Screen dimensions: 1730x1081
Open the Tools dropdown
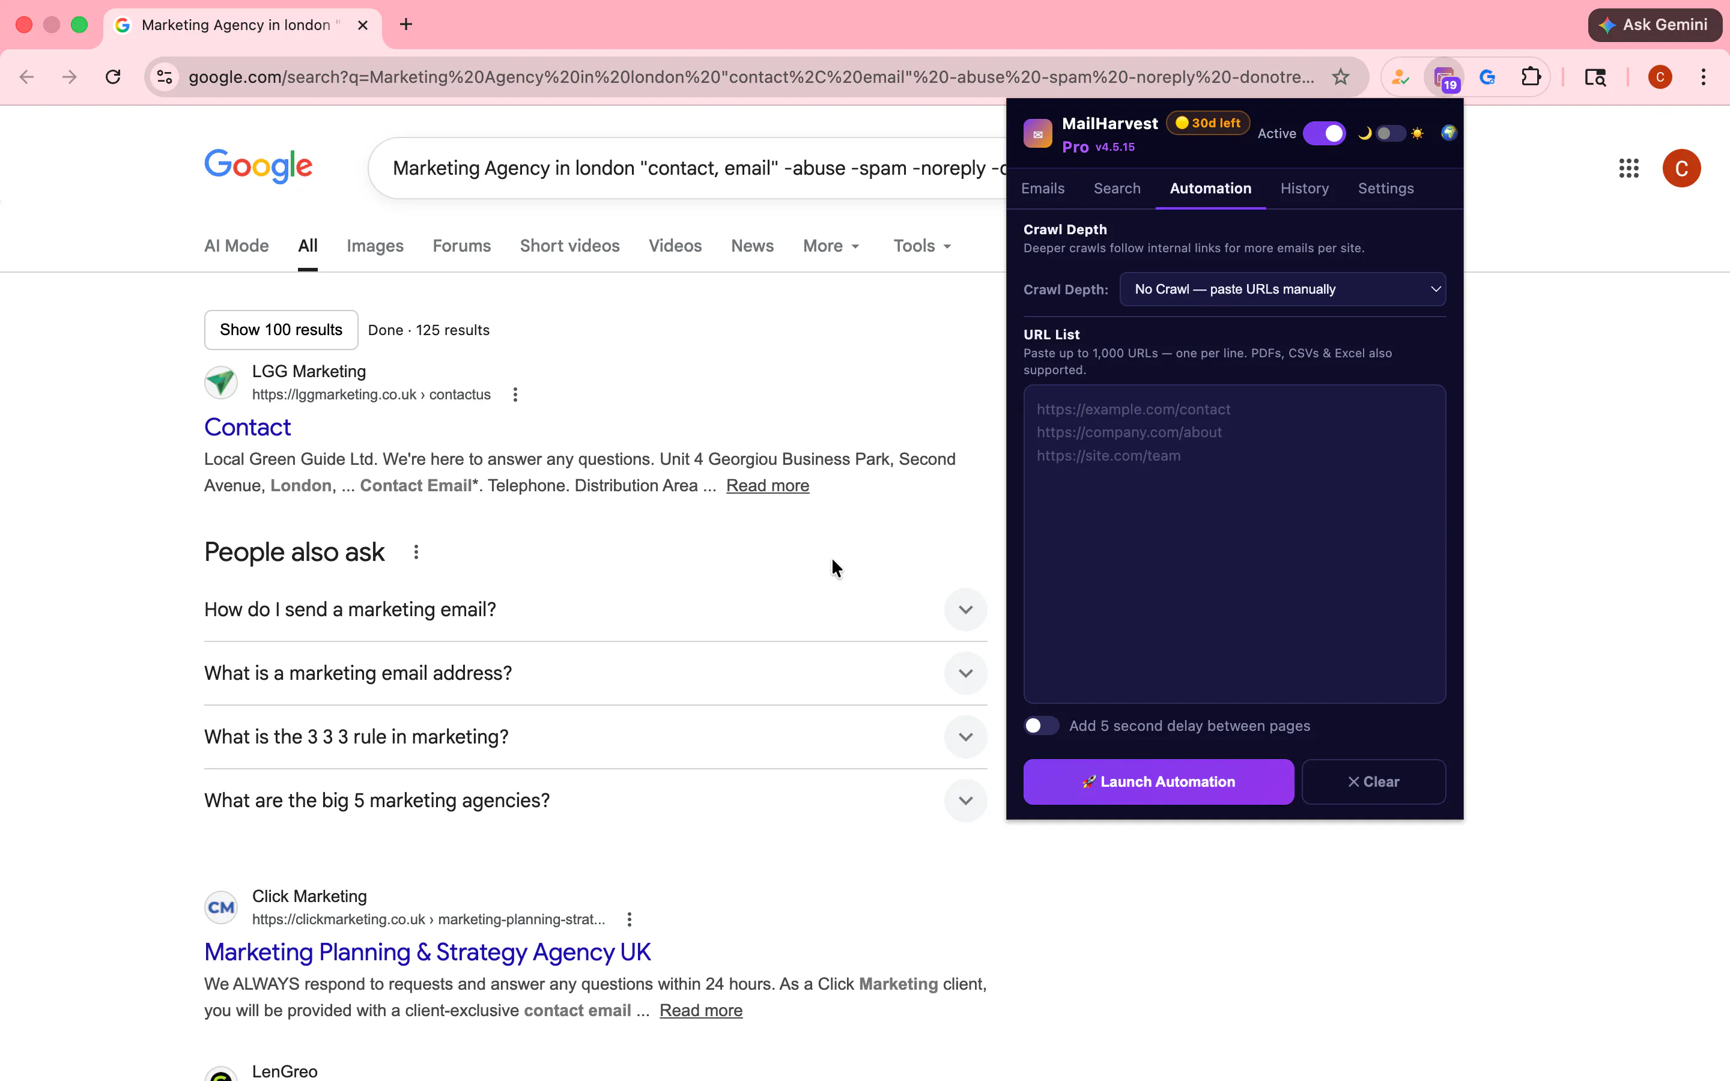tap(922, 246)
